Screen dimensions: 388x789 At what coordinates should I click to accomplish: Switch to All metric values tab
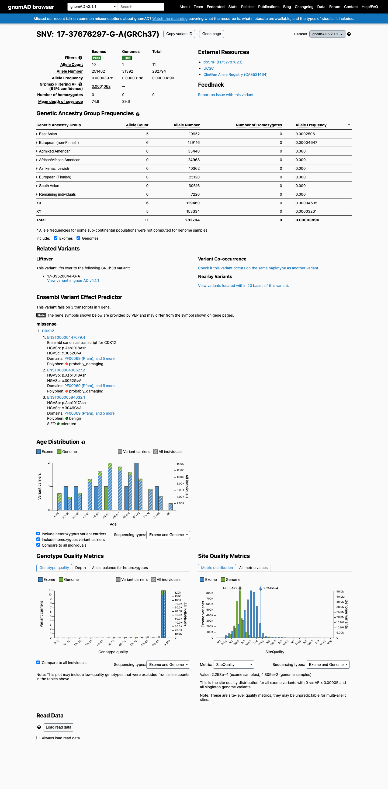click(253, 568)
